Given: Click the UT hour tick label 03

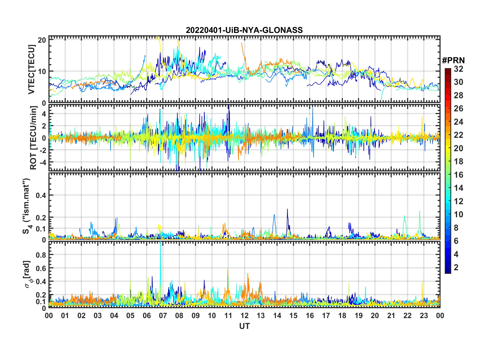Looking at the screenshot, I should click(98, 316).
